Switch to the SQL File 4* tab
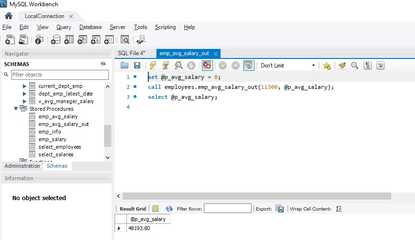 click(x=131, y=53)
